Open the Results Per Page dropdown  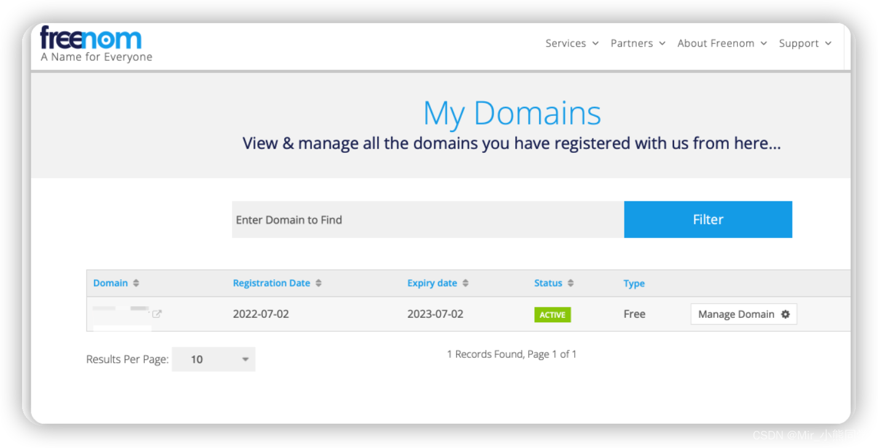tap(214, 359)
